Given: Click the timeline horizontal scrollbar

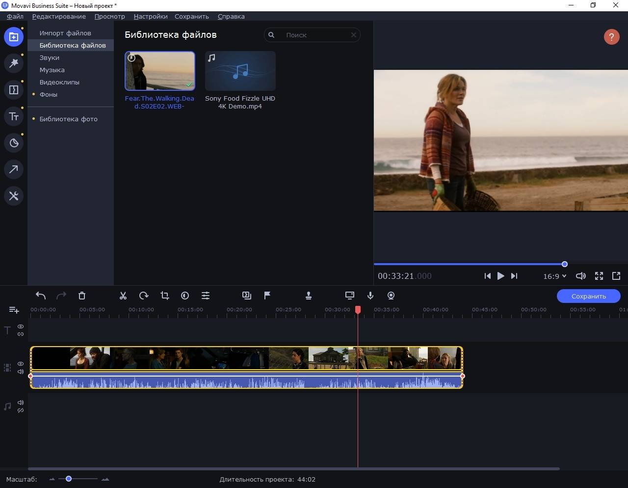Looking at the screenshot, I should tap(293, 469).
